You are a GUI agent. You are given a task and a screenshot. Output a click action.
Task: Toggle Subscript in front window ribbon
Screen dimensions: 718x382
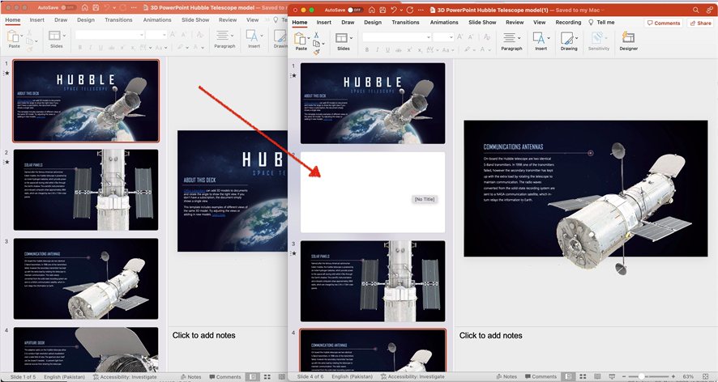coord(420,50)
